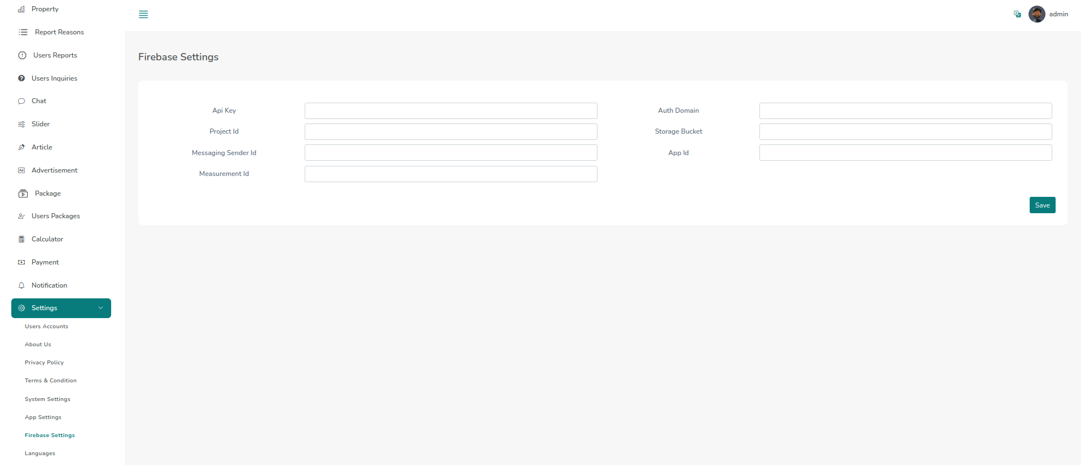Image resolution: width=1081 pixels, height=467 pixels.
Task: Save the Firebase settings
Action: point(1042,205)
